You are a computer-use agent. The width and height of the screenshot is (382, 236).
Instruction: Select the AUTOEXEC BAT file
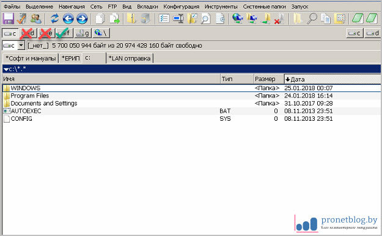coord(191,111)
